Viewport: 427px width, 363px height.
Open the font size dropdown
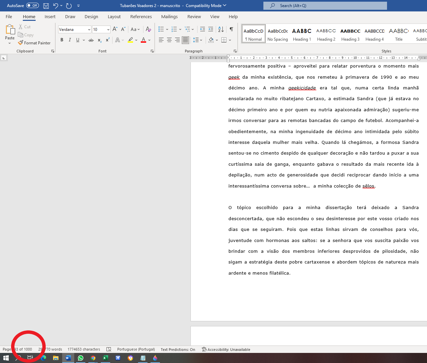coord(108,30)
